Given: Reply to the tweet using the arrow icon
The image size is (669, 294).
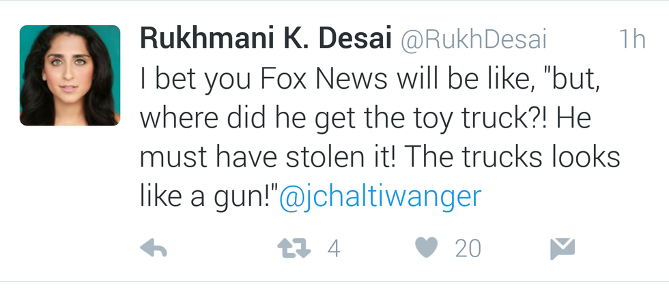Looking at the screenshot, I should [x=154, y=249].
